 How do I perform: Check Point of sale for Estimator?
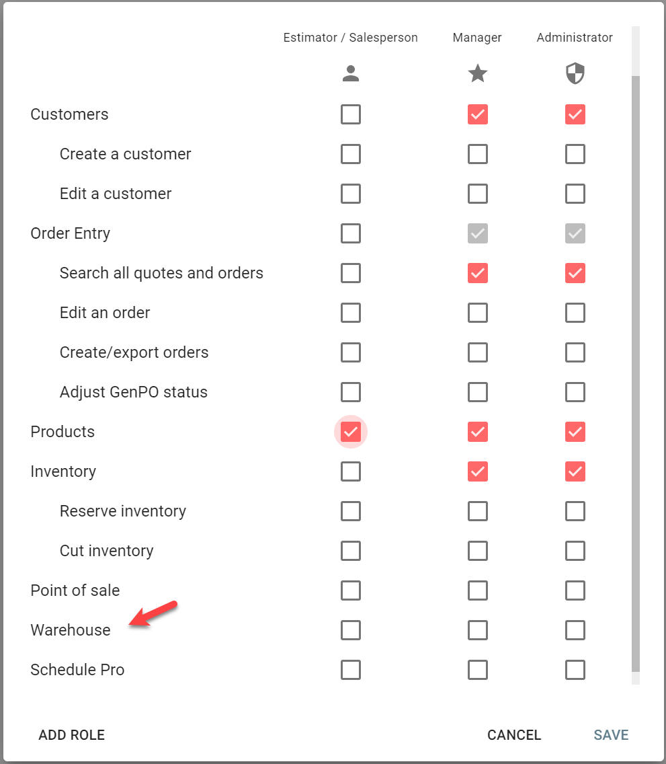(x=351, y=590)
